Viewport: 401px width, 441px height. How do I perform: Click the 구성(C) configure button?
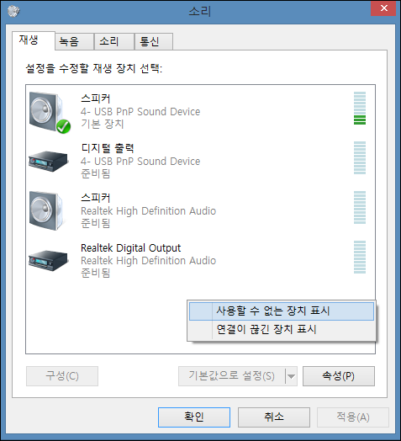coord(62,376)
